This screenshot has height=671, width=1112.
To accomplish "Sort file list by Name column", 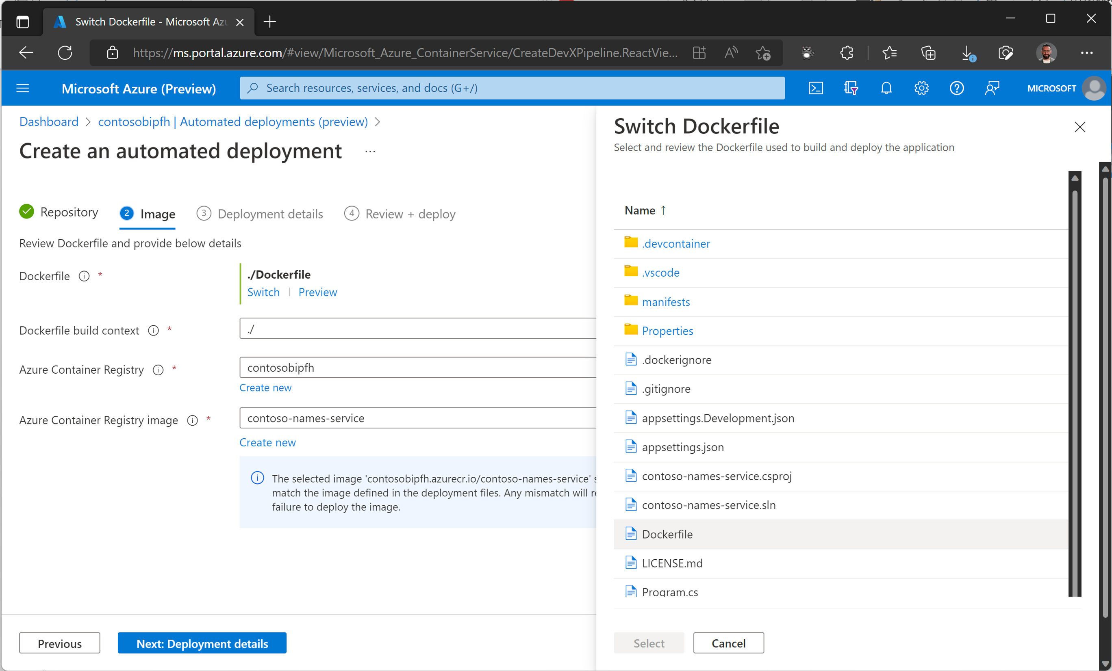I will [639, 210].
